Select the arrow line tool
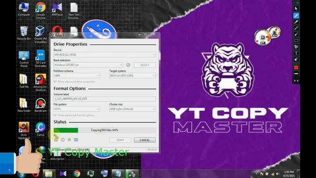316x178 pixels. [x=296, y=34]
